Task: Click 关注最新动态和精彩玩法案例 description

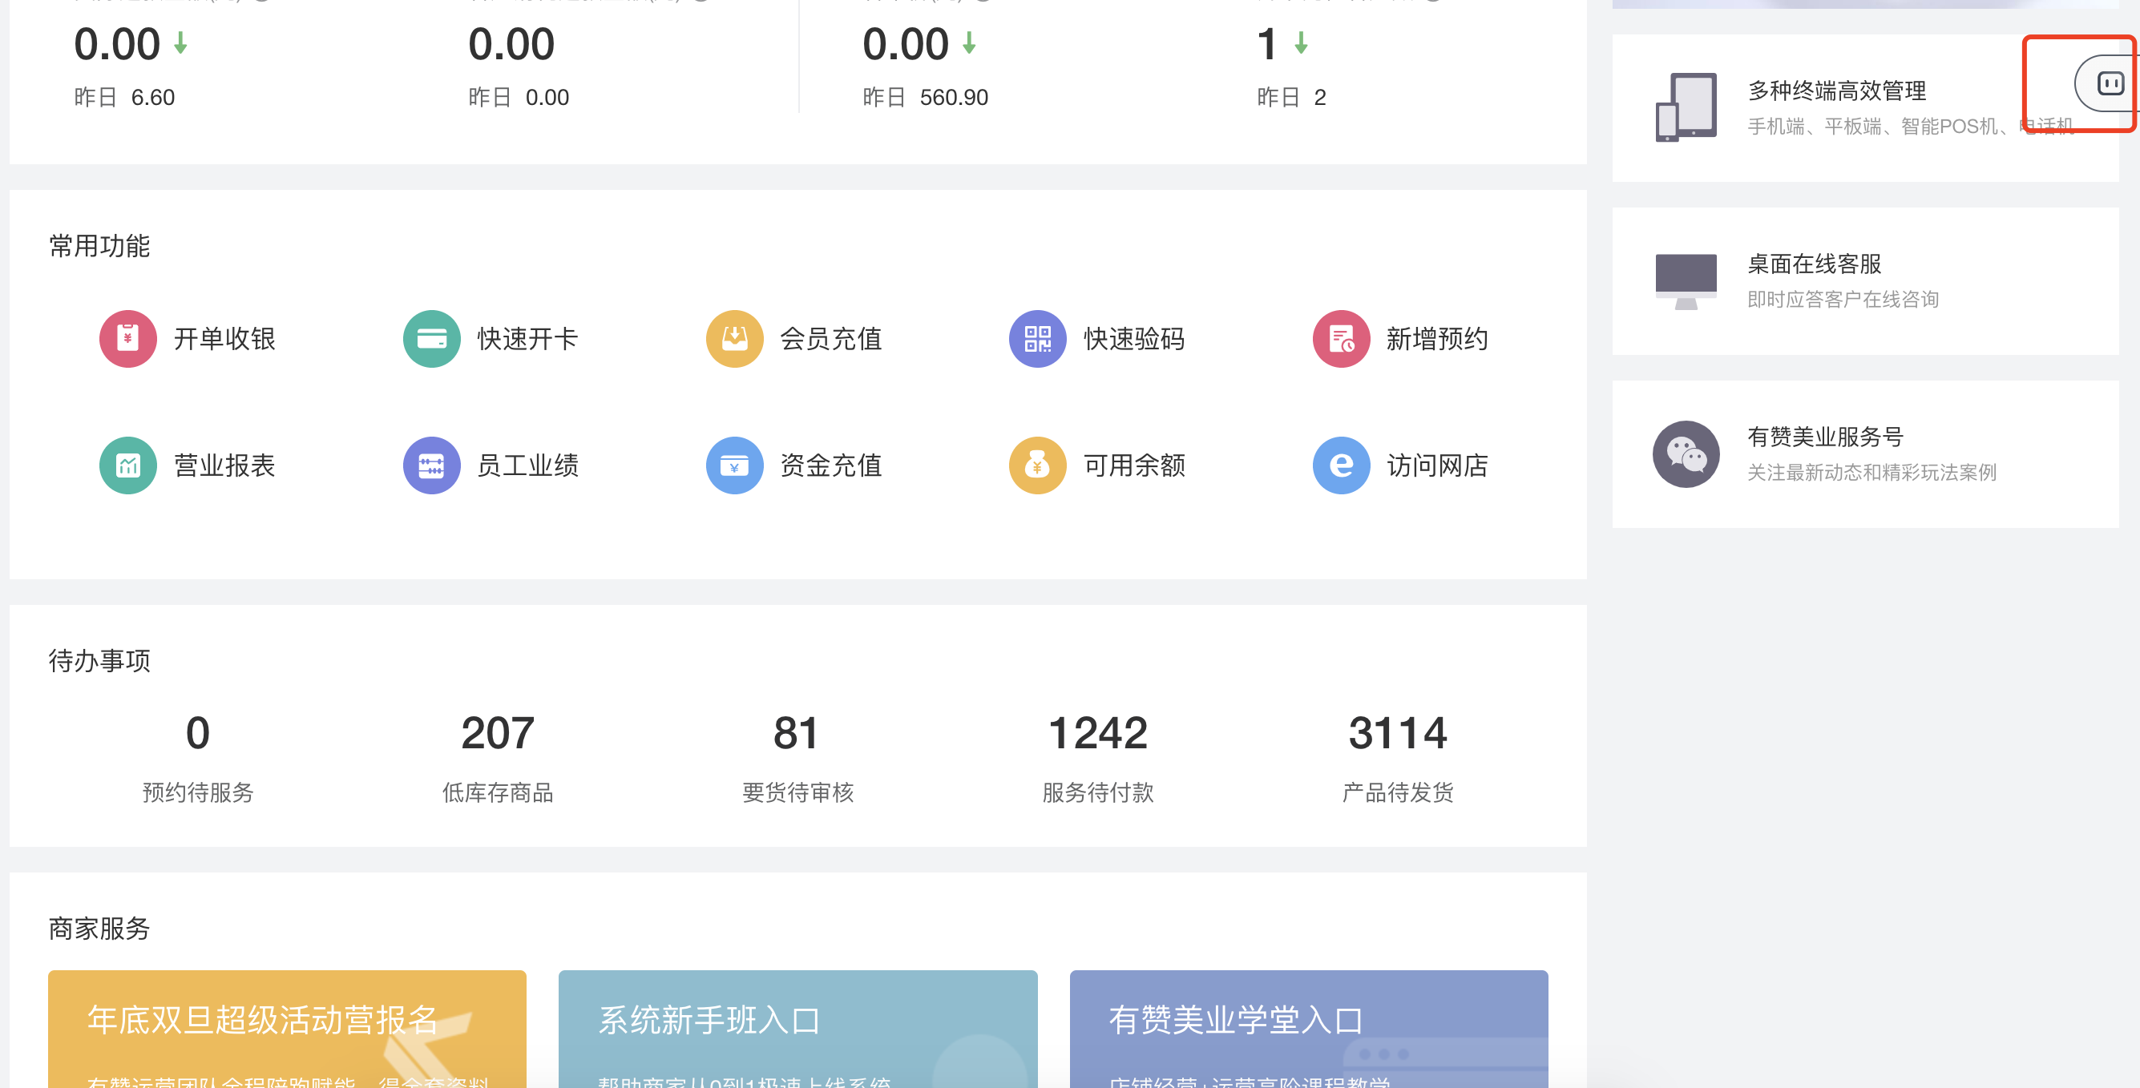Action: click(1871, 472)
